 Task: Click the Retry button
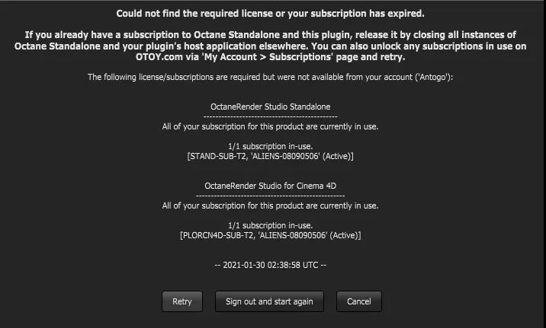[x=182, y=301]
